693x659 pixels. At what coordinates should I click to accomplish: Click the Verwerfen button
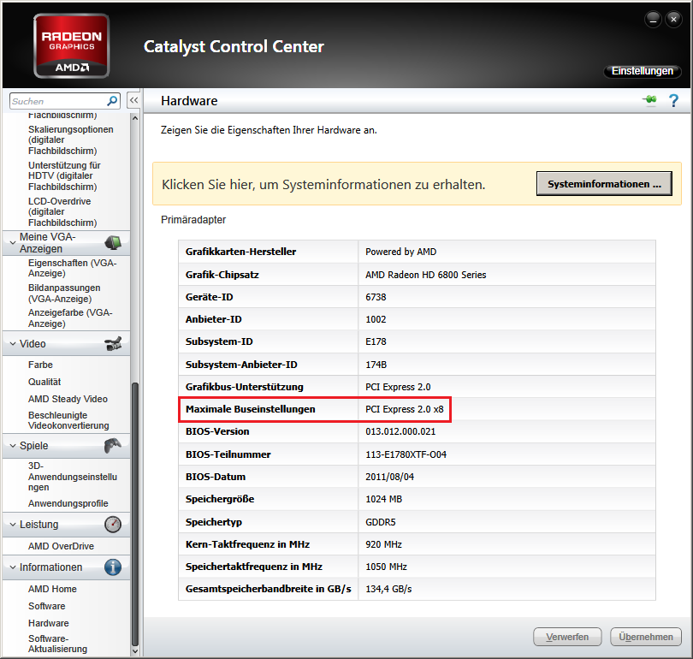tap(567, 637)
